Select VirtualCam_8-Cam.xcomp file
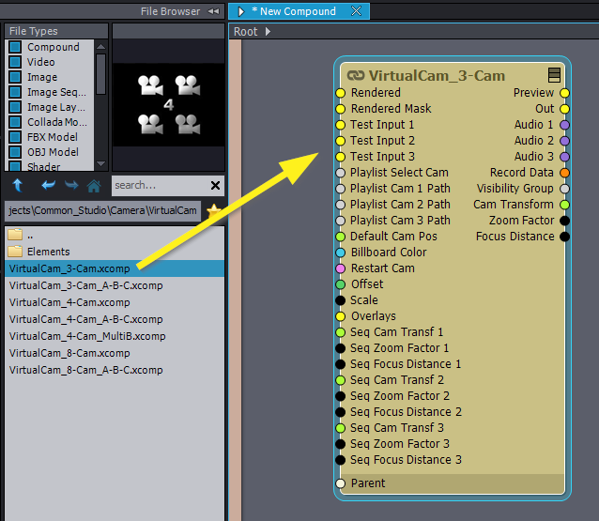599x521 pixels. click(x=69, y=353)
